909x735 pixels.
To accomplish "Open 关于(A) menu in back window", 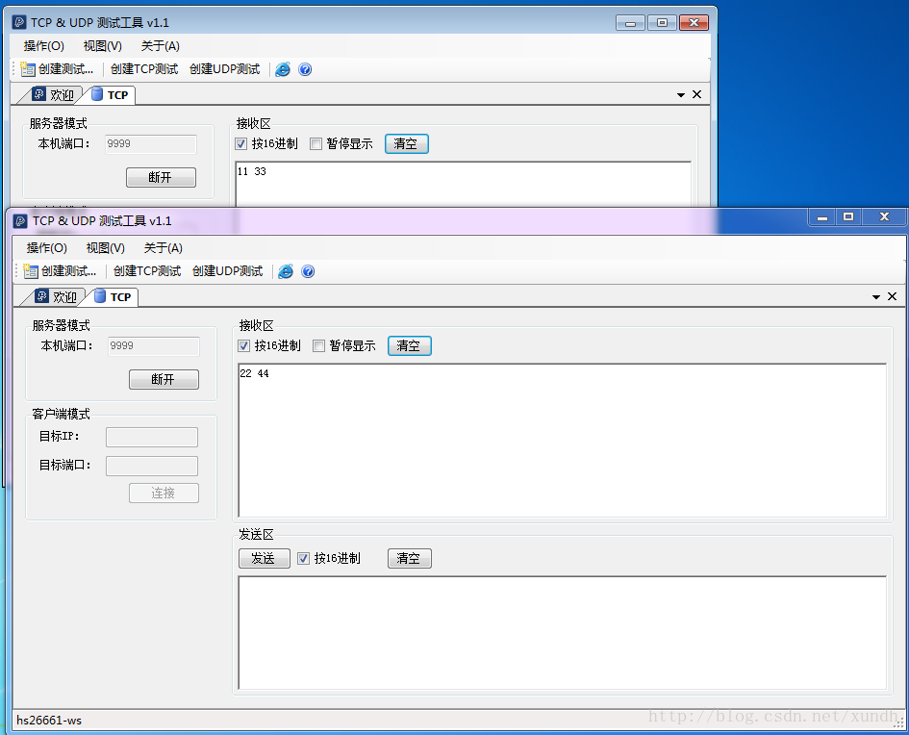I will (x=161, y=46).
